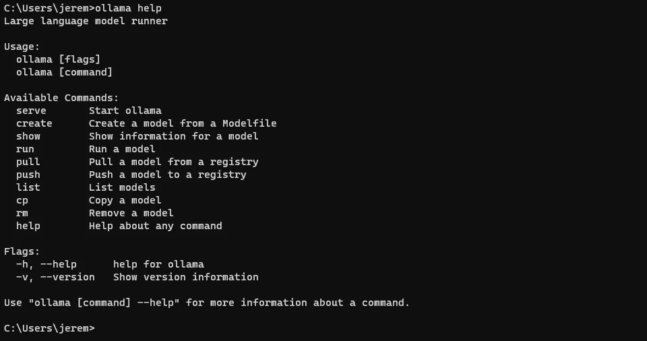The image size is (647, 341).
Task: Click the 'show' command entry
Action: (x=28, y=136)
